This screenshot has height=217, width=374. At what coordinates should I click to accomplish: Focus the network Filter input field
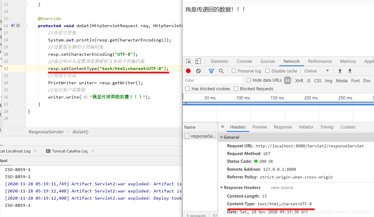212,81
